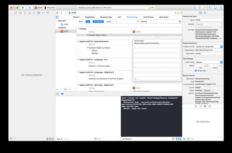Show the Quick Help inspector
The width and height of the screenshot is (232, 153).
(205, 13)
